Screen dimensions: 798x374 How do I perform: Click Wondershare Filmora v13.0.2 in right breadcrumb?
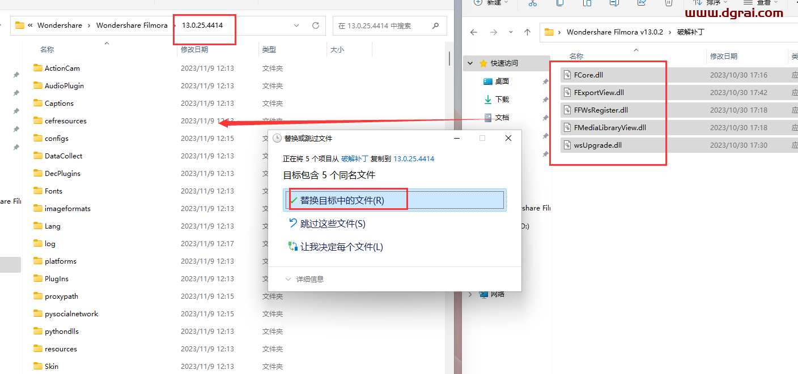pos(615,32)
